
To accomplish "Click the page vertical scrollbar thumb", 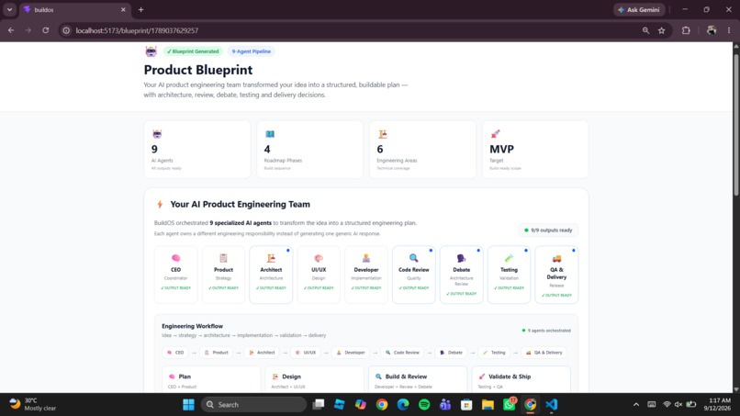I will click(x=735, y=124).
